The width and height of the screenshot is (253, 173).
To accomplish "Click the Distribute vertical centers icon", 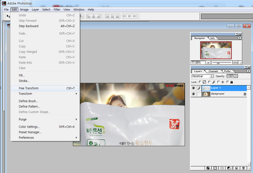I will click(112, 16).
